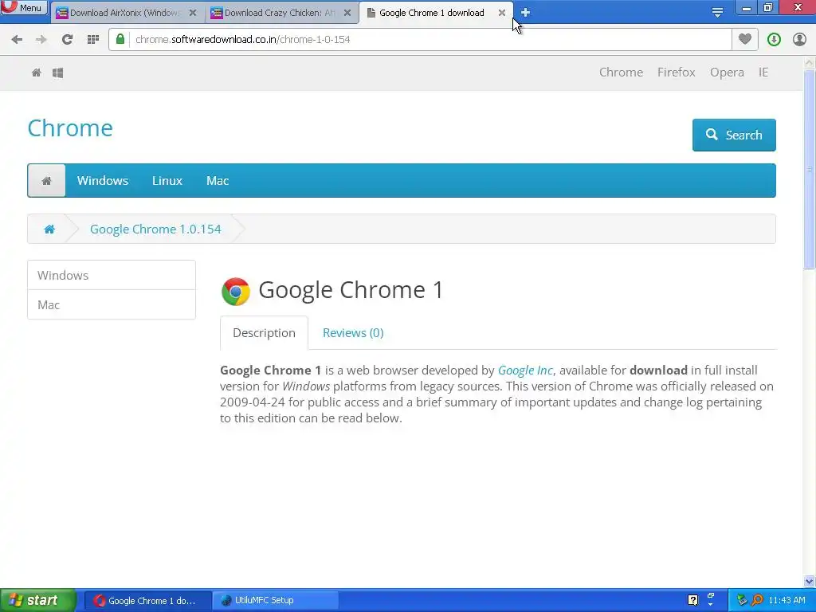Select the Google Chrome 1 download tab

click(x=436, y=13)
